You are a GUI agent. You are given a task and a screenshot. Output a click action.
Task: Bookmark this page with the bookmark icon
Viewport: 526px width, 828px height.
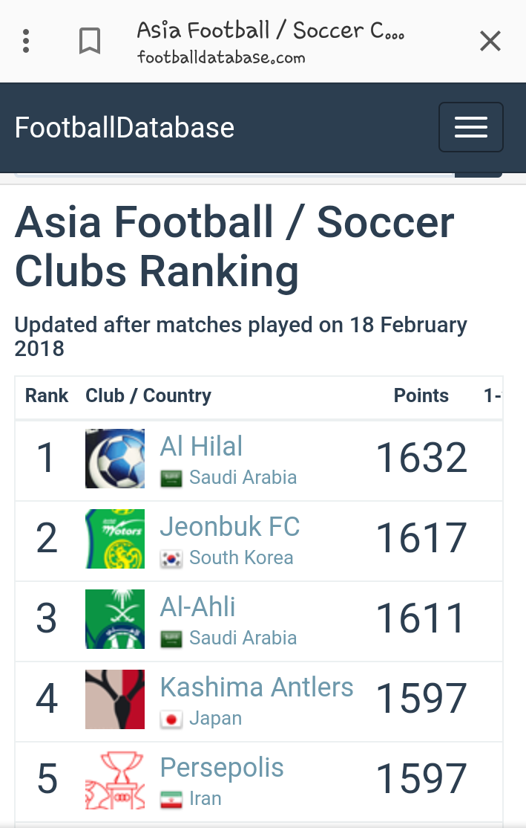(x=90, y=41)
